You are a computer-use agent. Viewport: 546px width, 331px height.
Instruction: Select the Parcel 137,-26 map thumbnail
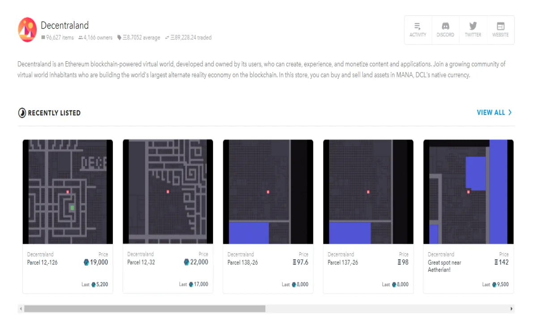coord(368,191)
